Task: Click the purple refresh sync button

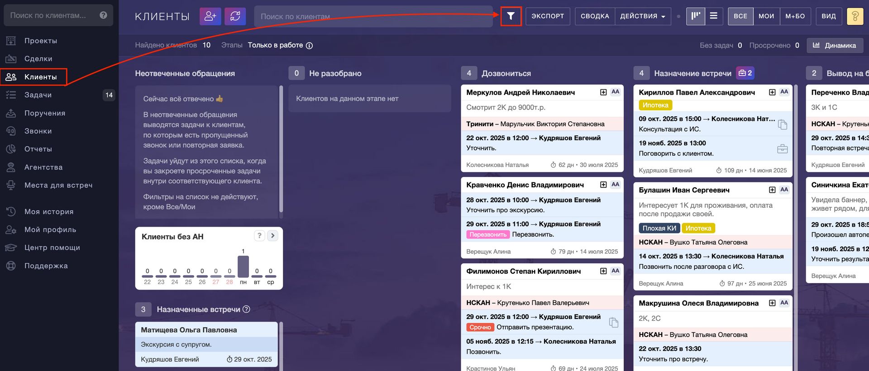Action: click(235, 16)
